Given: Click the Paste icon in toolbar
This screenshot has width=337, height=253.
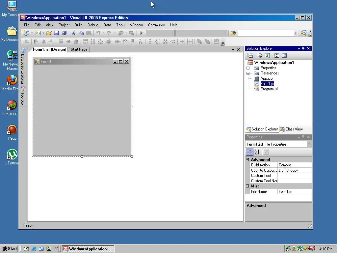Looking at the screenshot, I should 89,33.
